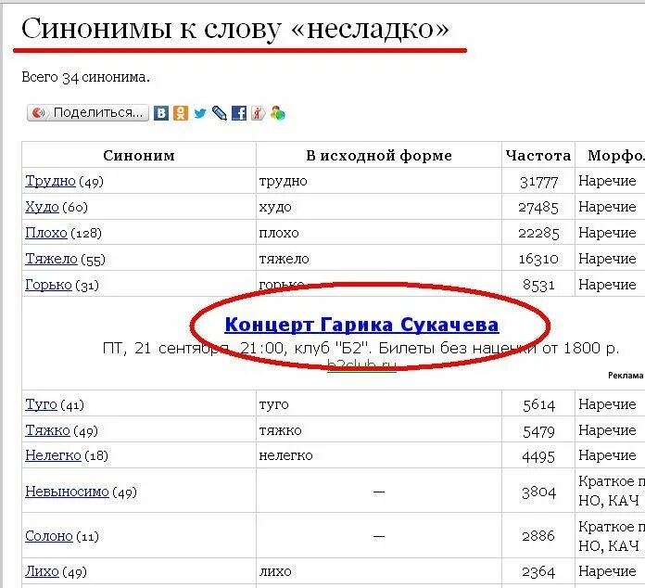The height and width of the screenshot is (588, 645).
Task: Click the Реклама label in the ad
Action: (x=626, y=375)
